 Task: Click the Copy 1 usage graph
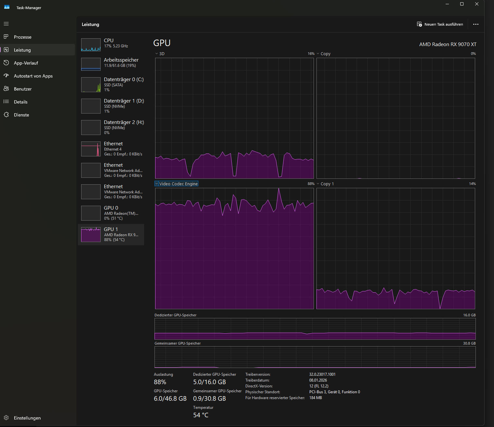(x=396, y=249)
